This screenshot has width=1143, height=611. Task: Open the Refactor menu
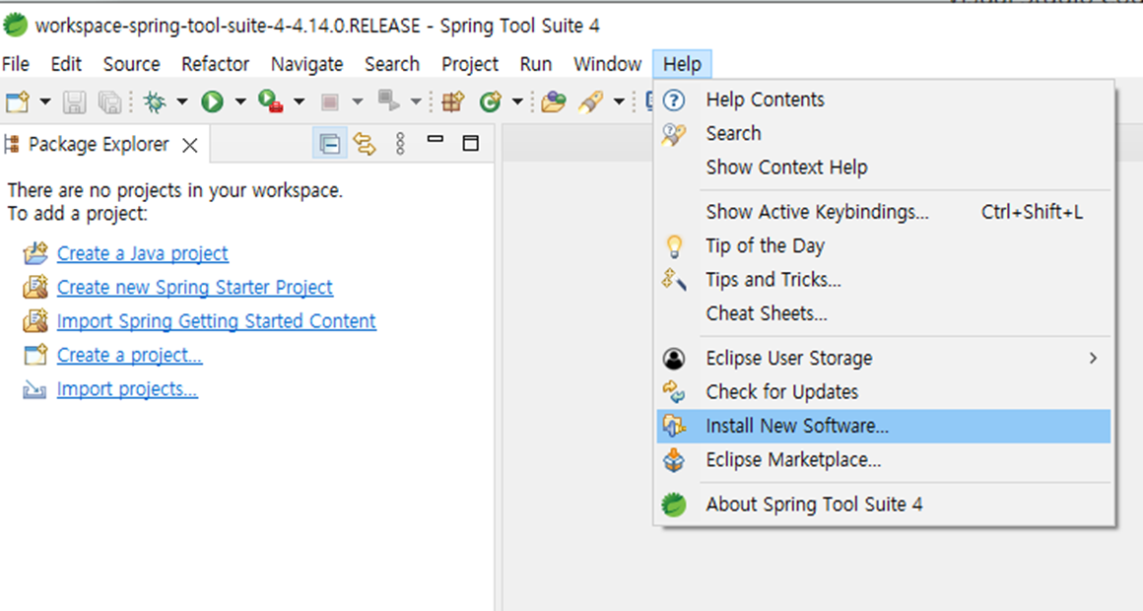[x=215, y=64]
